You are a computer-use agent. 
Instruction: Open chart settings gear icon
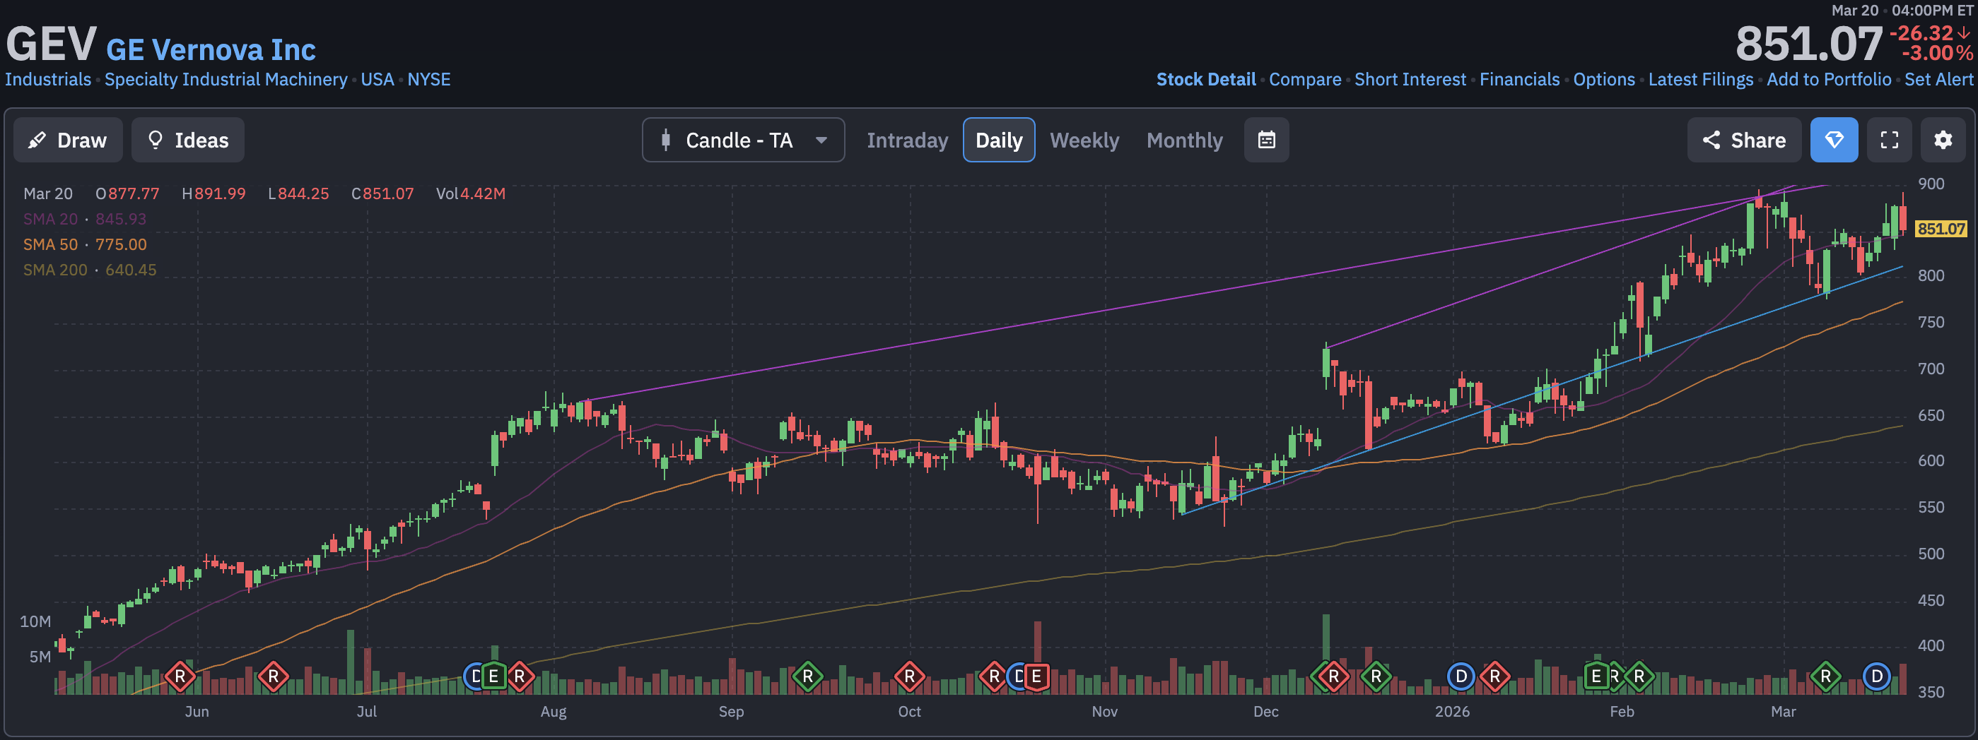pyautogui.click(x=1943, y=141)
